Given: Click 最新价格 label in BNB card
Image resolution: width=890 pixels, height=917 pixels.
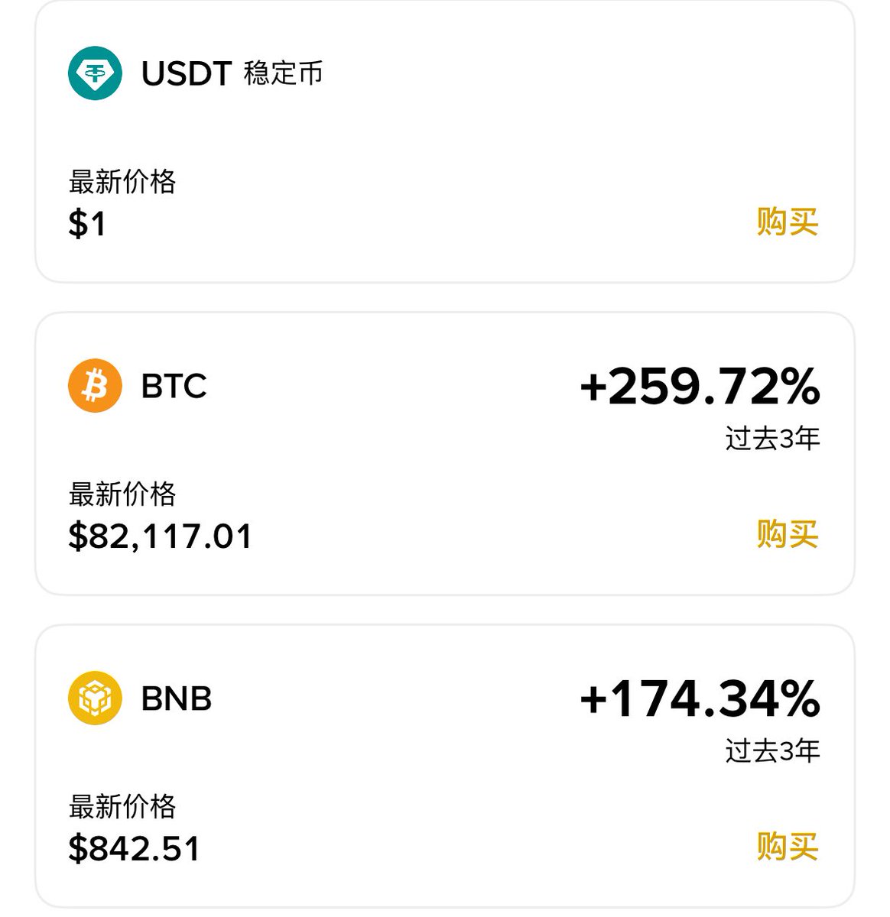Looking at the screenshot, I should tap(122, 806).
